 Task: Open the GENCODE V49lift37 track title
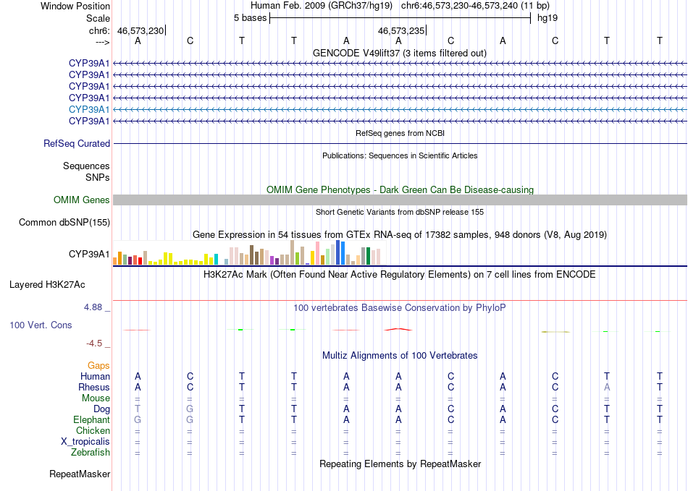399,53
